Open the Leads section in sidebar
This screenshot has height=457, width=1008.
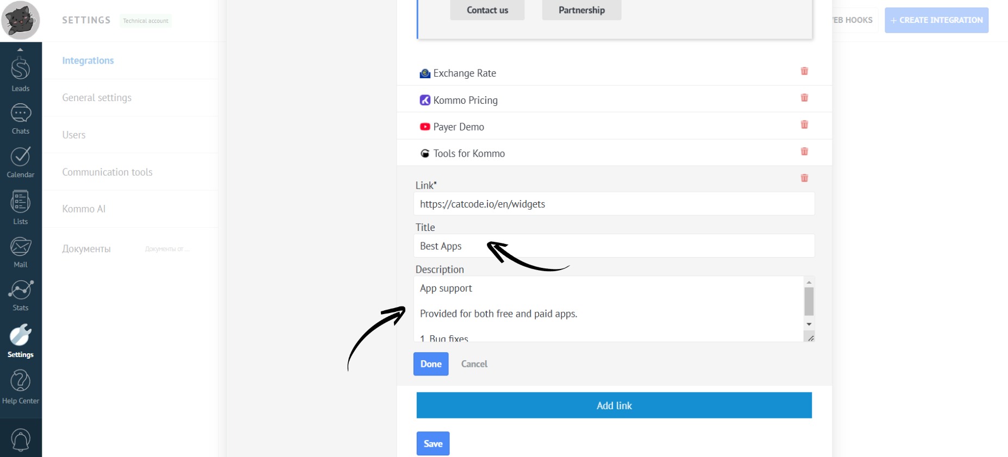click(21, 74)
